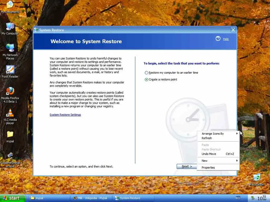Open System Restore Settings link

pyautogui.click(x=65, y=115)
